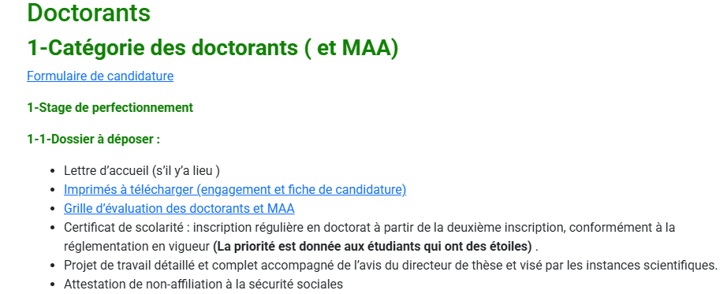
Task: Click the Doctorants main heading
Action: (89, 13)
